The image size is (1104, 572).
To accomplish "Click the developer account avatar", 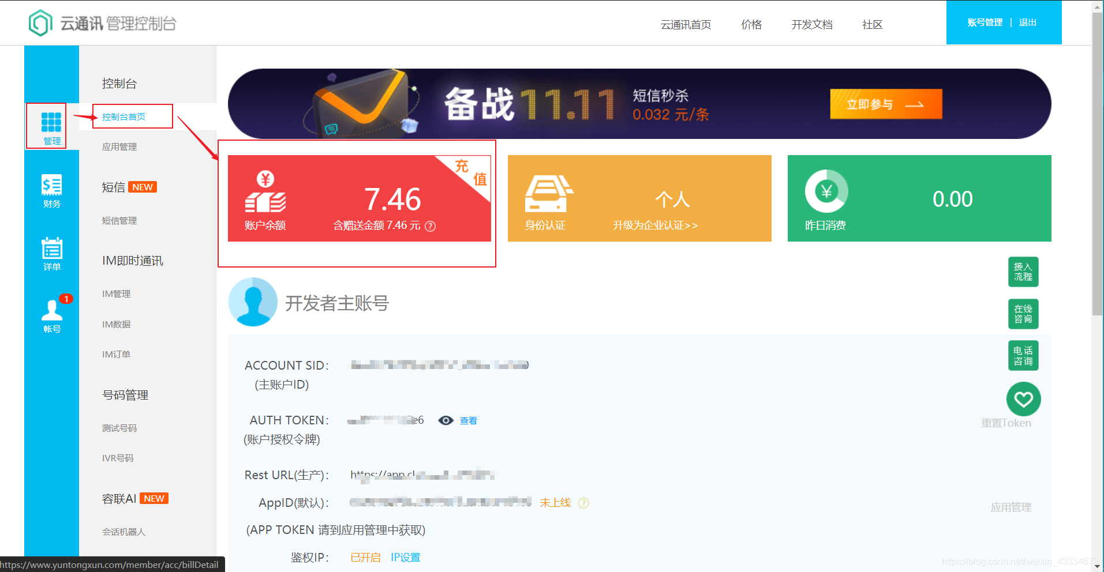I will [x=253, y=302].
